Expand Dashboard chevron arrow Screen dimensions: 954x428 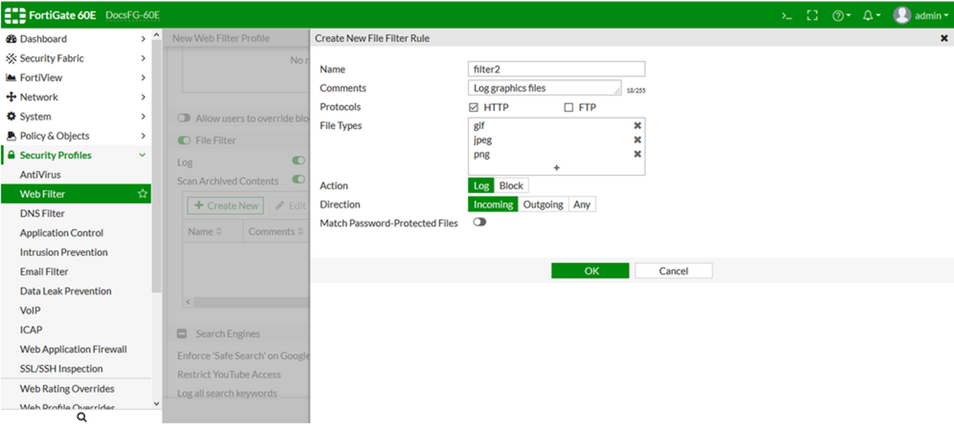pyautogui.click(x=143, y=39)
